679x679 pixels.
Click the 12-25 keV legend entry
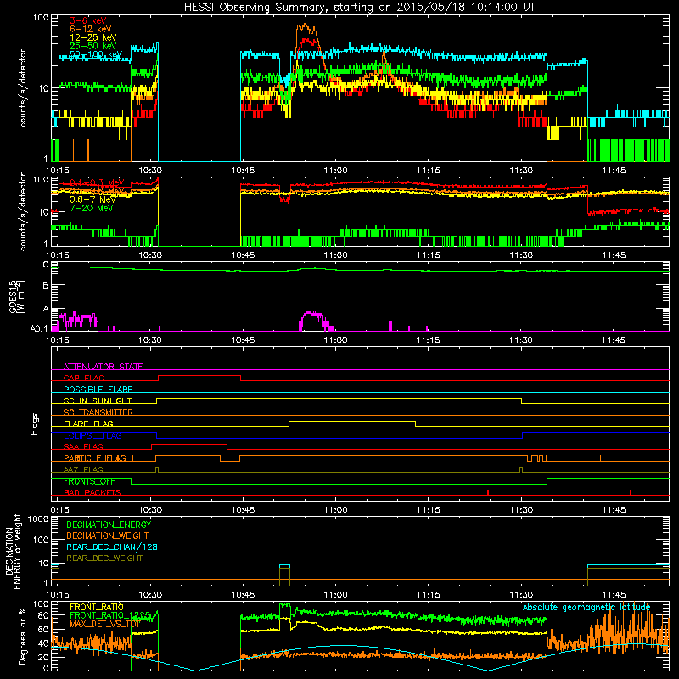click(x=93, y=37)
